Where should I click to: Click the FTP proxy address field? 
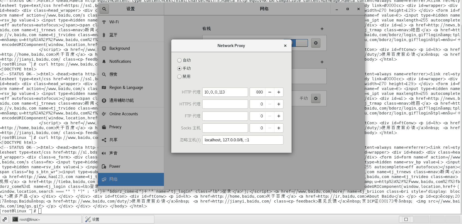click(225, 116)
